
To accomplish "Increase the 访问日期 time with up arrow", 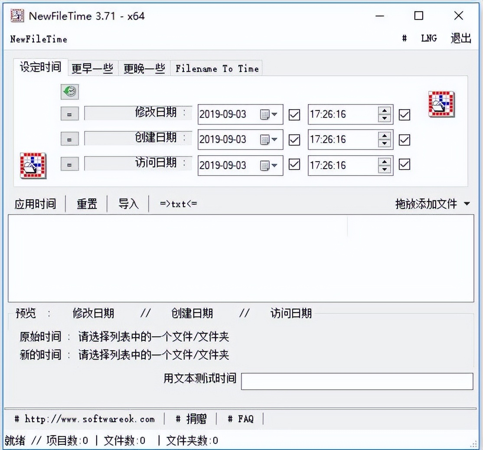I will click(385, 161).
